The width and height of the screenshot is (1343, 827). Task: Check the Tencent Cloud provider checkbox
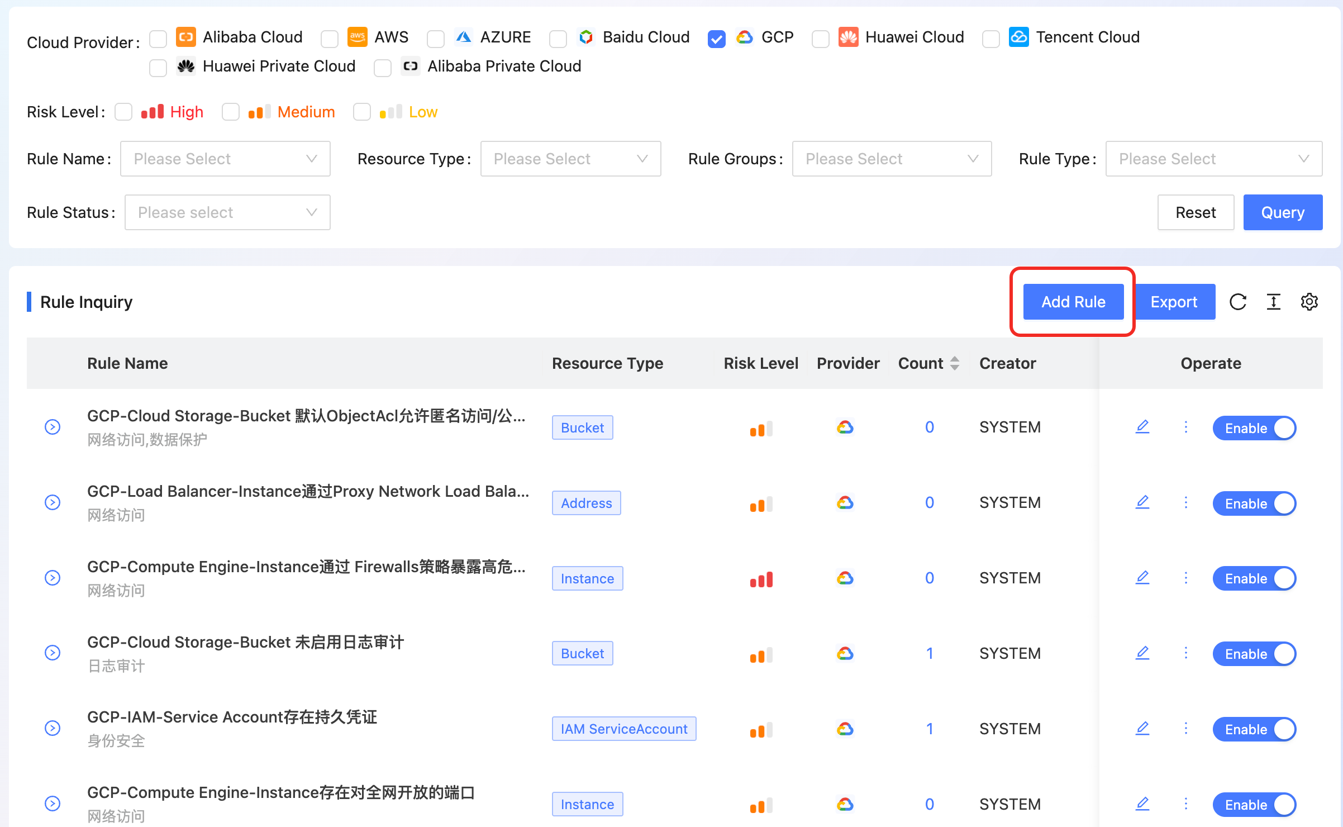[x=991, y=39]
